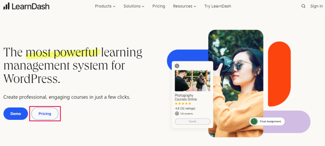
Task: Click the orange rounded color shape
Action: click(x=279, y=74)
